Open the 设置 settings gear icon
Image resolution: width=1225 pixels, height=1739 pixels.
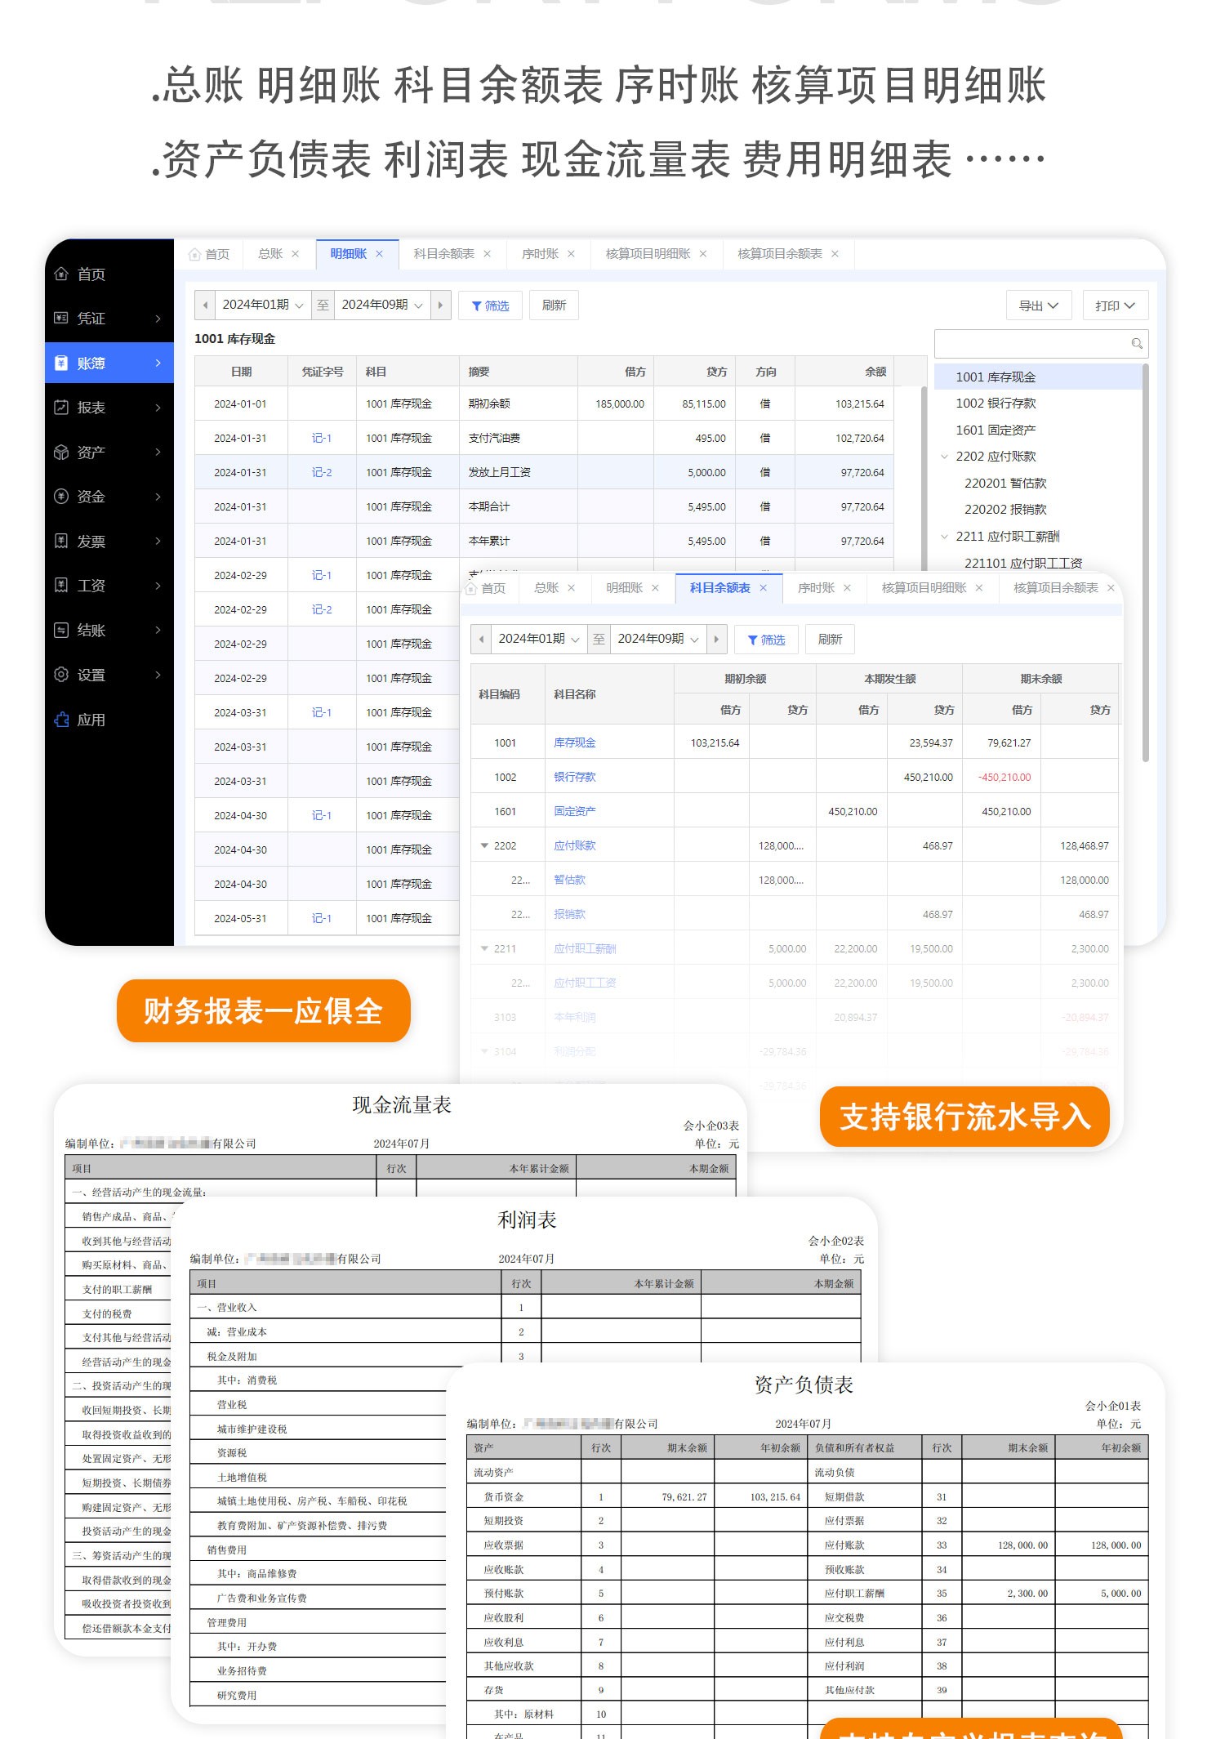pos(61,676)
